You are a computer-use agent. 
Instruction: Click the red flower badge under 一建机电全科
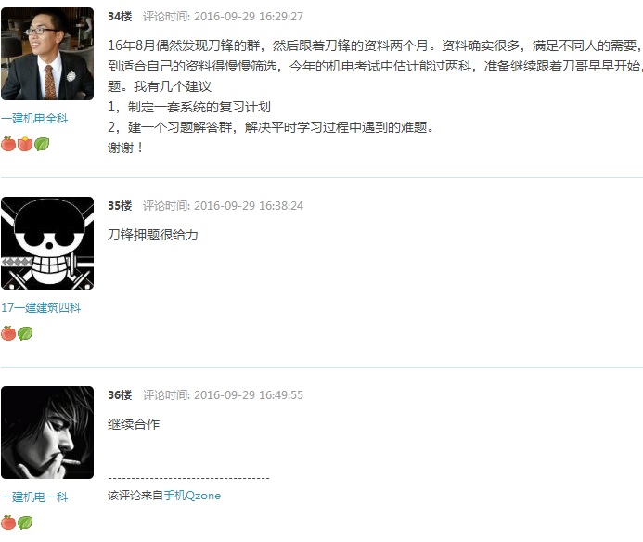25,144
